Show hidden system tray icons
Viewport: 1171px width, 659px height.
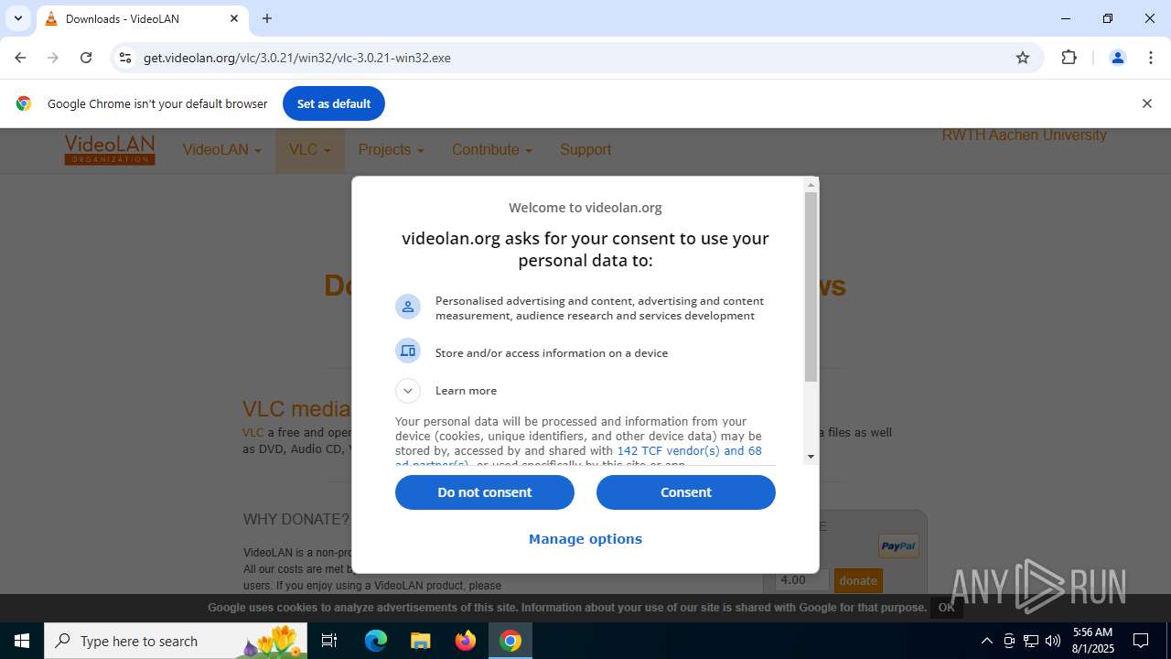[x=986, y=642]
